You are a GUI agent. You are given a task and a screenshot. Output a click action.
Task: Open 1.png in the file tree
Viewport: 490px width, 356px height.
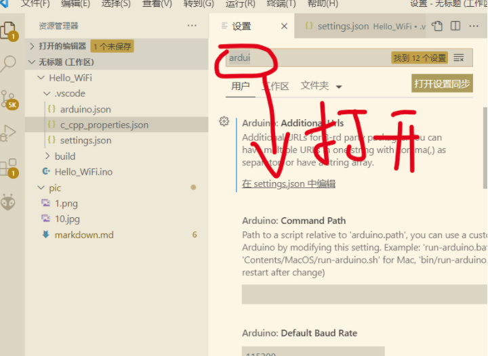pos(66,204)
